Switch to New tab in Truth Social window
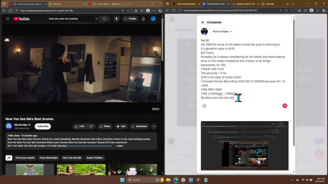This screenshot has height=184, width=328. [x=275, y=4]
